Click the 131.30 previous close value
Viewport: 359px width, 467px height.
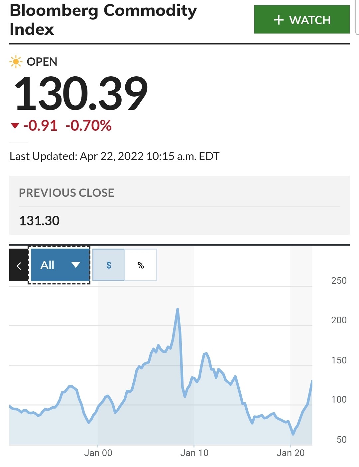click(x=39, y=221)
